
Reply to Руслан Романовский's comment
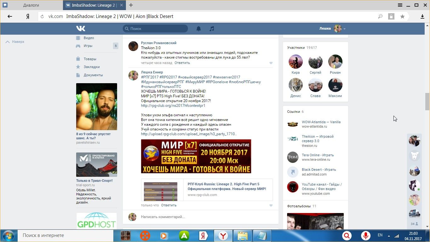182,63
